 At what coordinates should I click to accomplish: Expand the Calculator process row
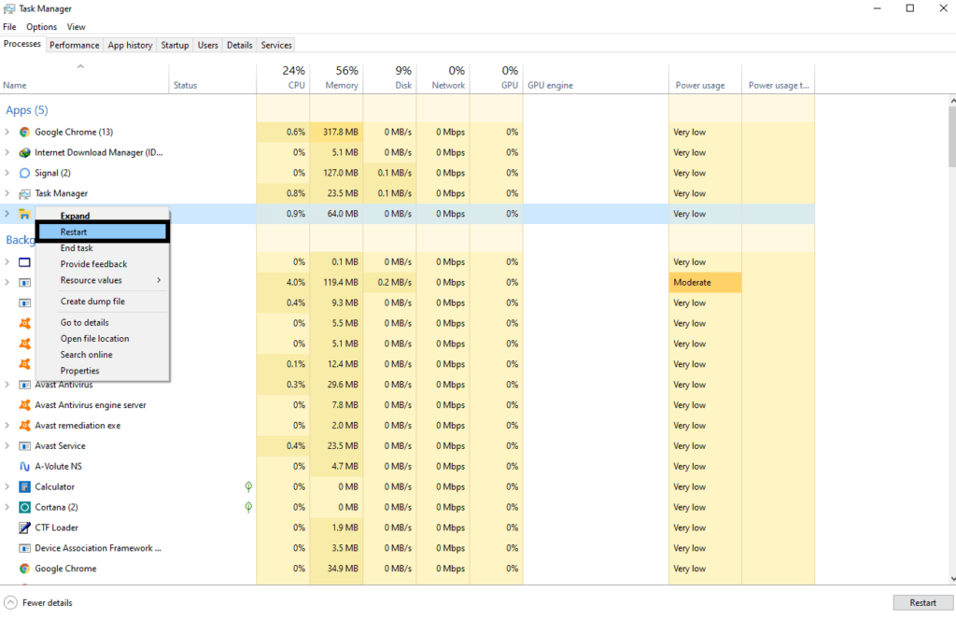tap(7, 486)
